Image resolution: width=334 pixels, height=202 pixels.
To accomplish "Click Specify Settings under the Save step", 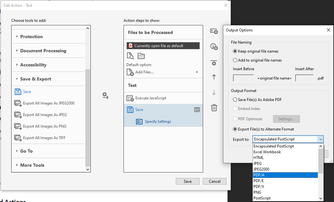I will pyautogui.click(x=158, y=122).
